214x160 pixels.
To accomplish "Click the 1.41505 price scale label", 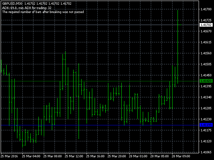I will [x=206, y=64].
